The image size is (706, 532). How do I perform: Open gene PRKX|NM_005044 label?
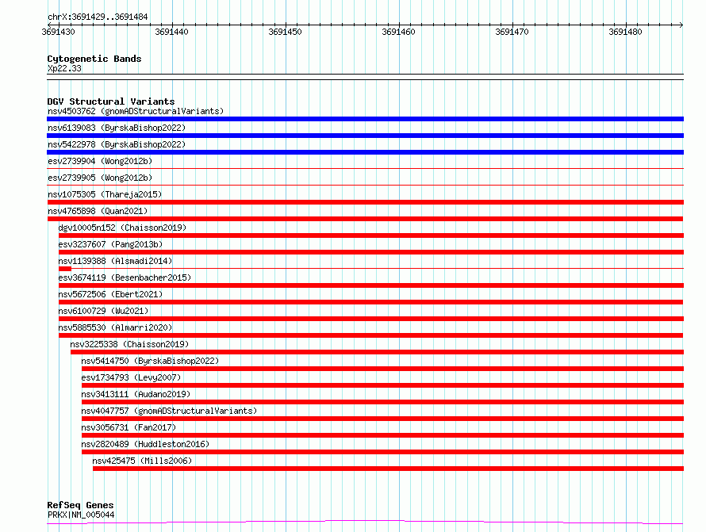(x=81, y=515)
